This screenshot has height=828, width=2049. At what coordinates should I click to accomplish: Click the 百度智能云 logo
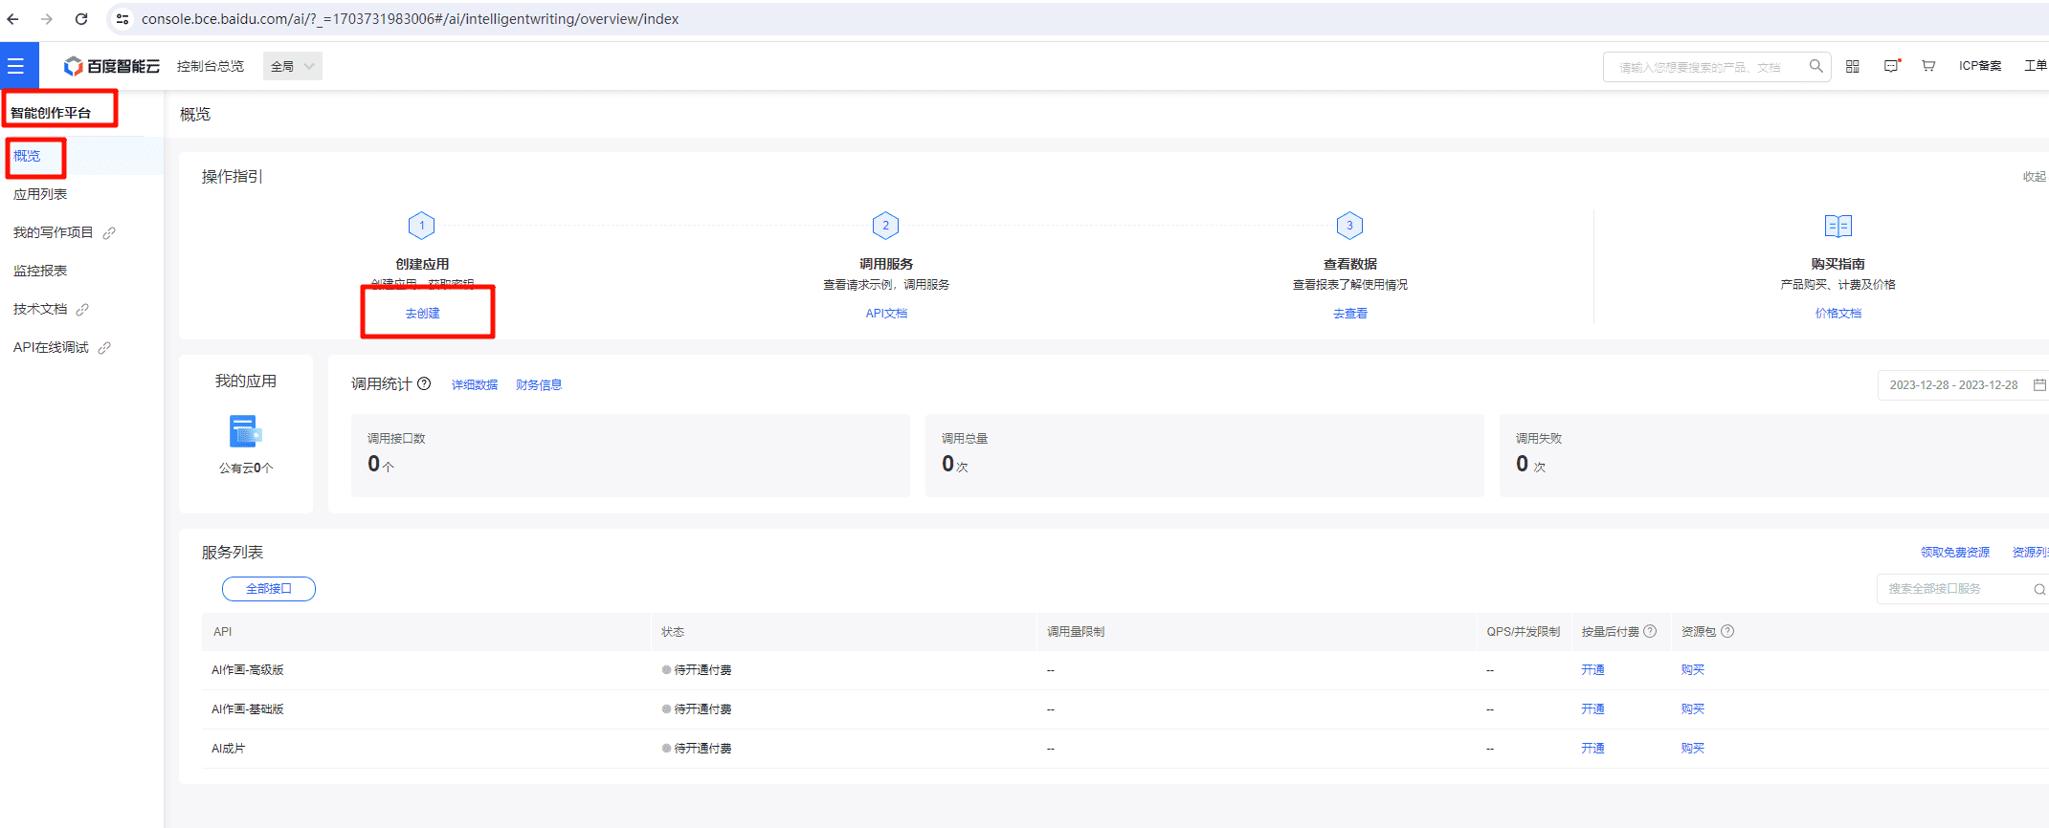(x=112, y=66)
